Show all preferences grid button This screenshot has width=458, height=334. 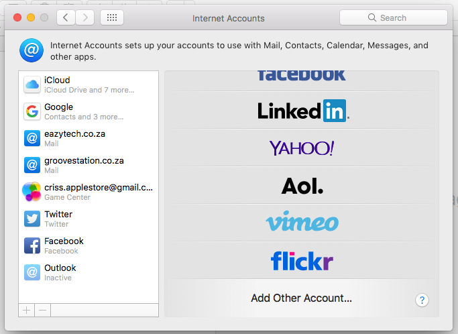coord(112,18)
